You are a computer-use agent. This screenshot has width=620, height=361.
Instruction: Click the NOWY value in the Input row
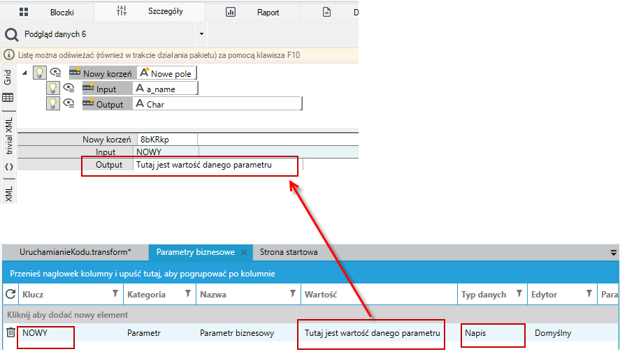coord(166,152)
